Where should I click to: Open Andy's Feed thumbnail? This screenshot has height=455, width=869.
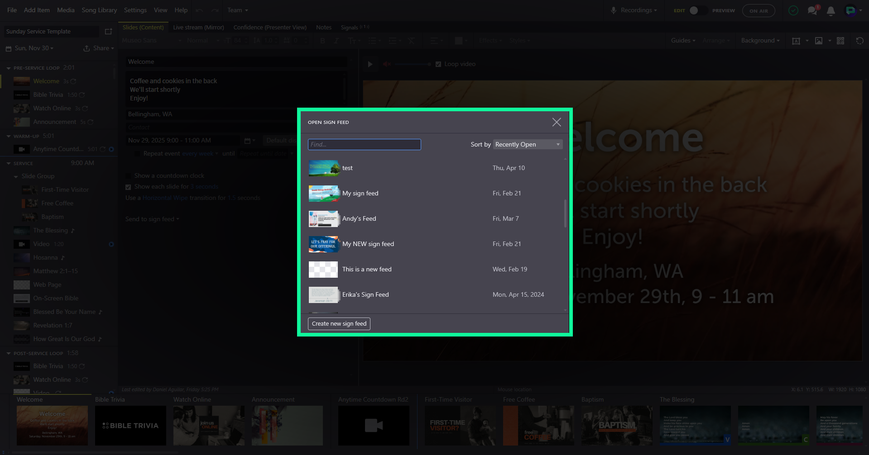(323, 218)
